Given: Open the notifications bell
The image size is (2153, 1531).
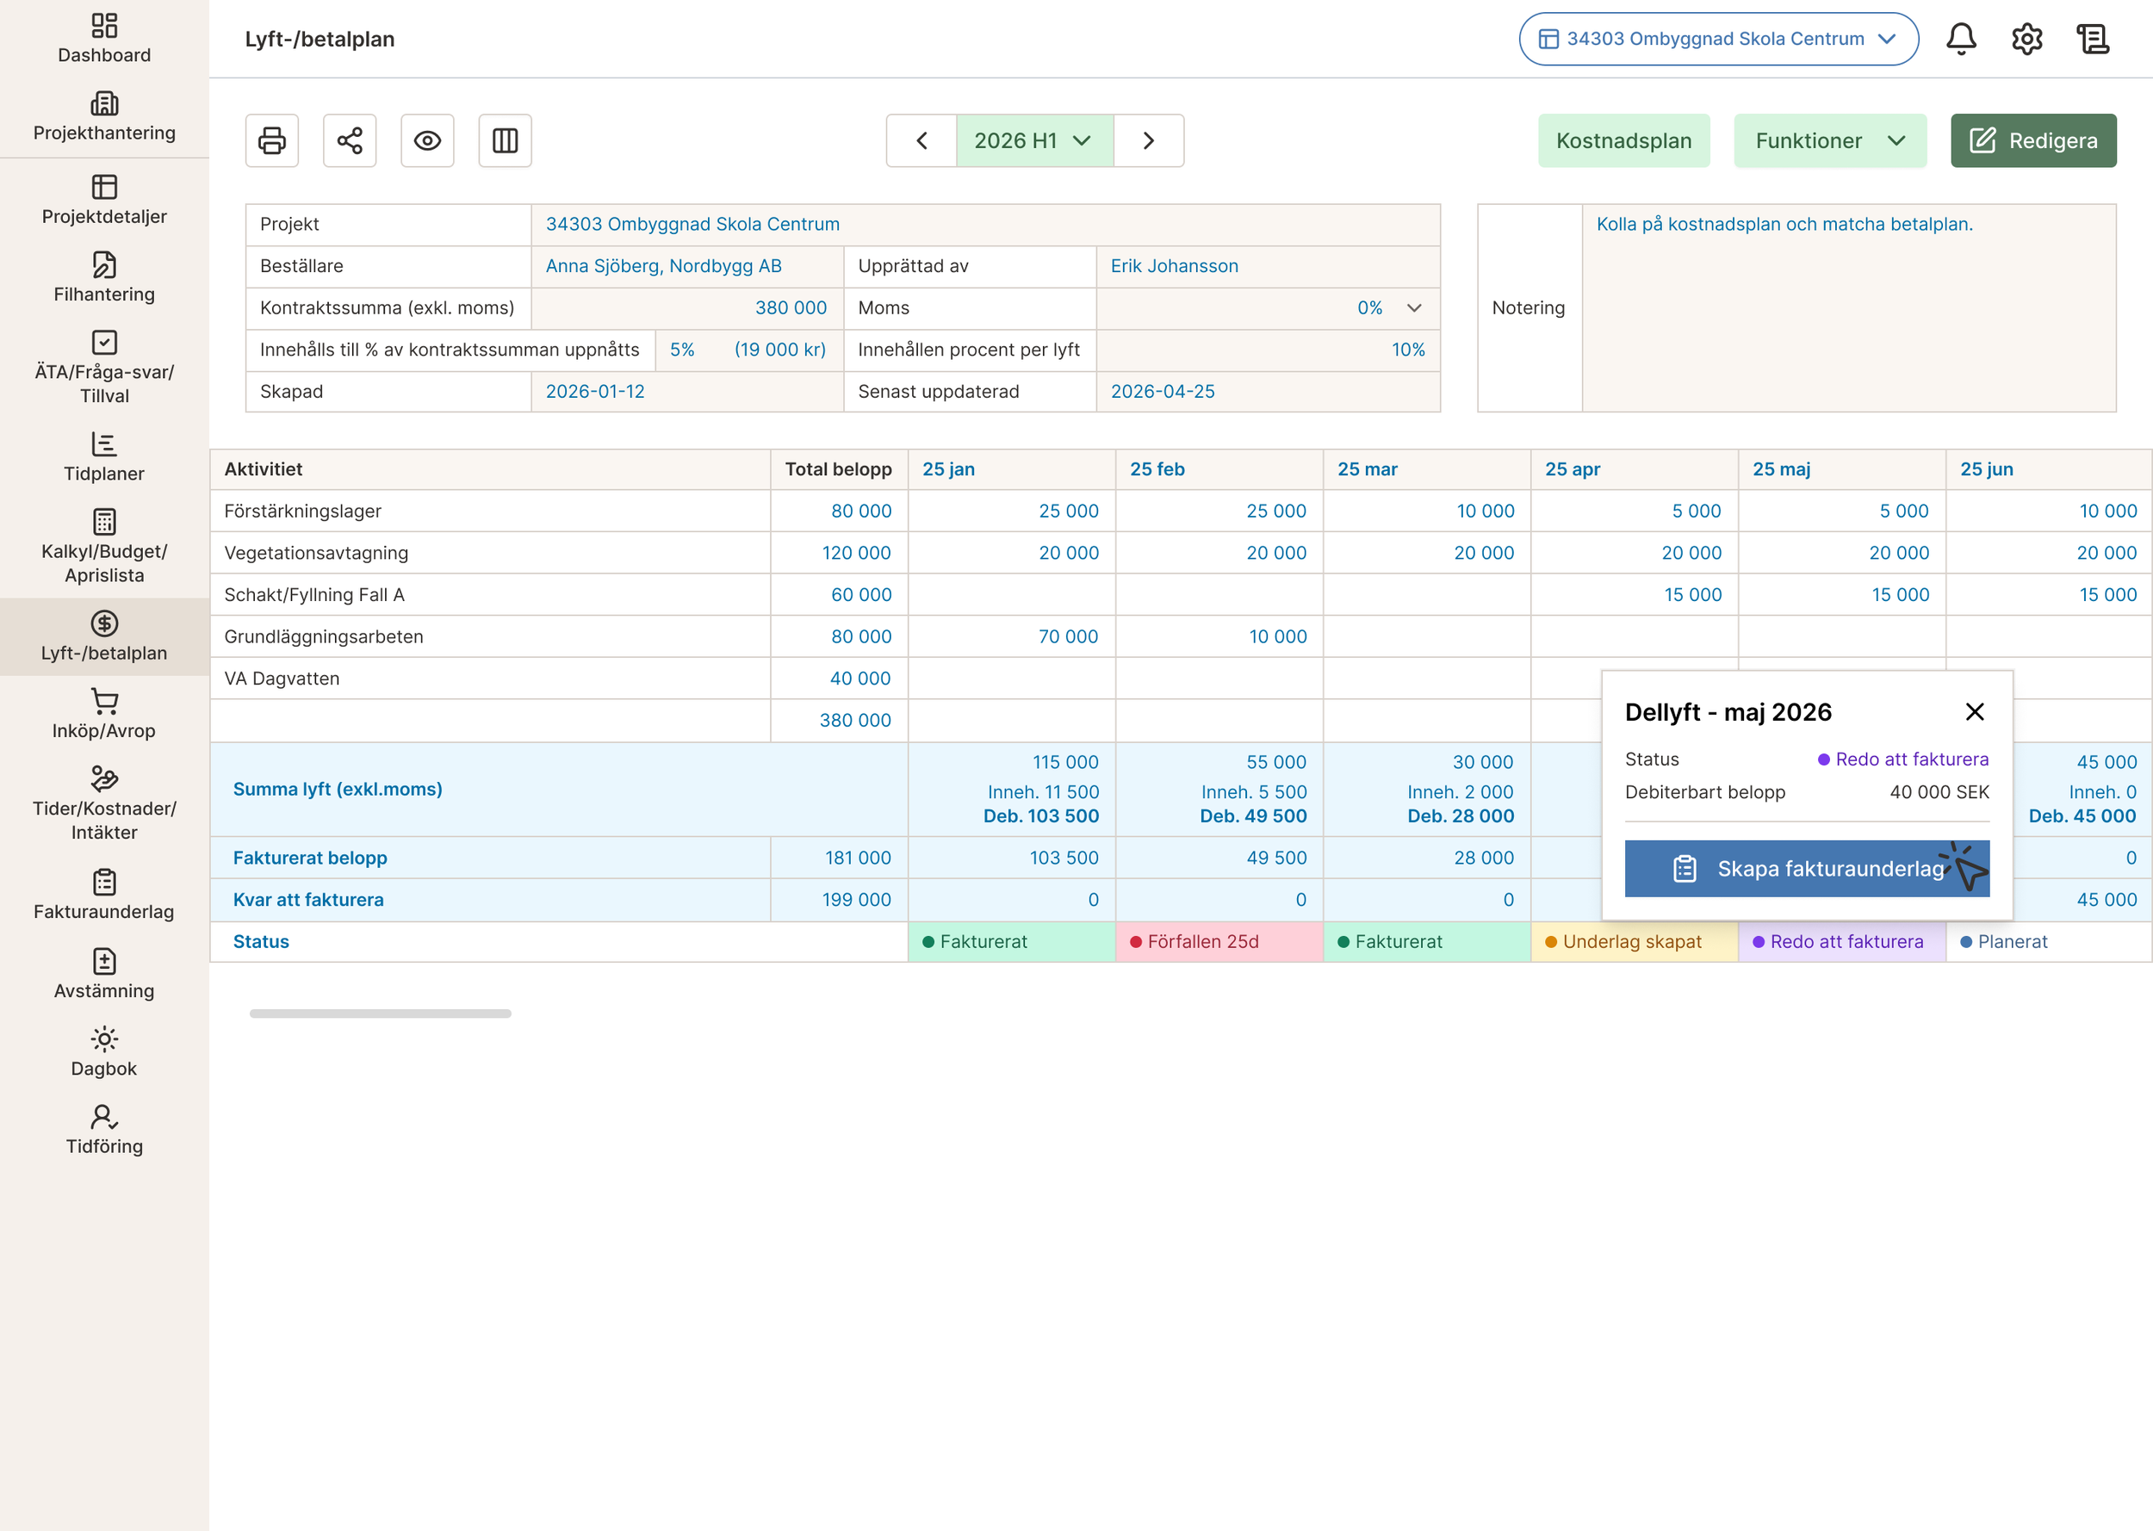Looking at the screenshot, I should tap(1962, 39).
